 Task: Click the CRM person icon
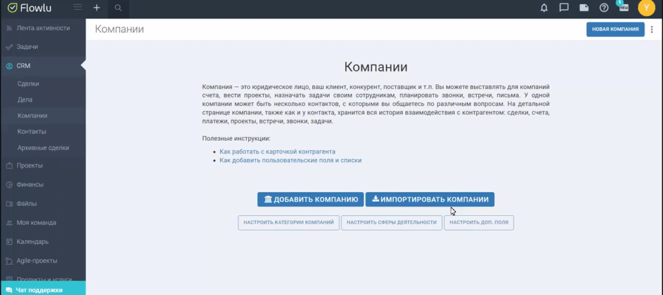pos(9,66)
